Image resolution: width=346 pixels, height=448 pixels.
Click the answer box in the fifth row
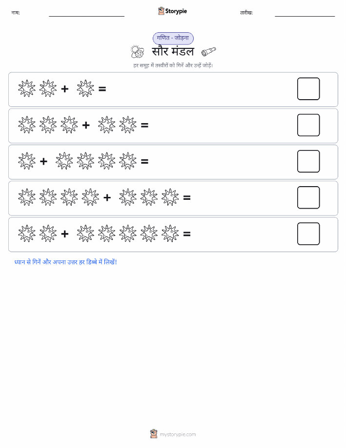click(308, 234)
